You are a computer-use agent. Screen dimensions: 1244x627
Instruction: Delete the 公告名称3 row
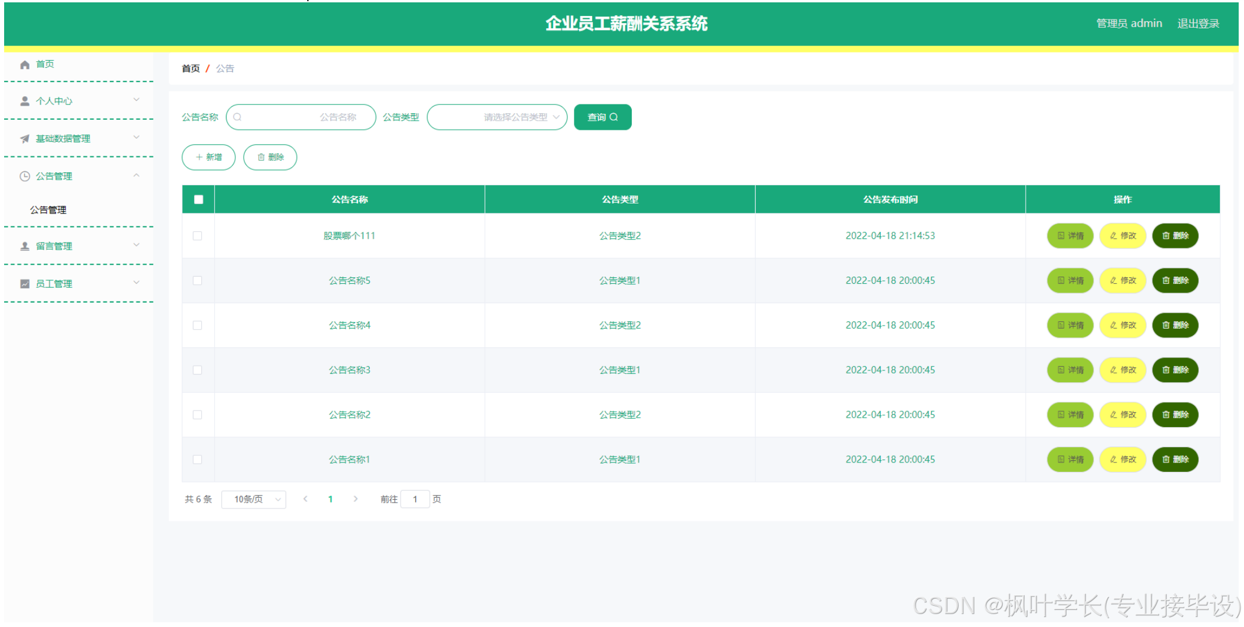[1175, 370]
